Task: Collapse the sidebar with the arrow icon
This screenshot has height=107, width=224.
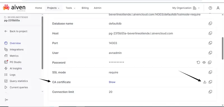Action: (x=6, y=100)
